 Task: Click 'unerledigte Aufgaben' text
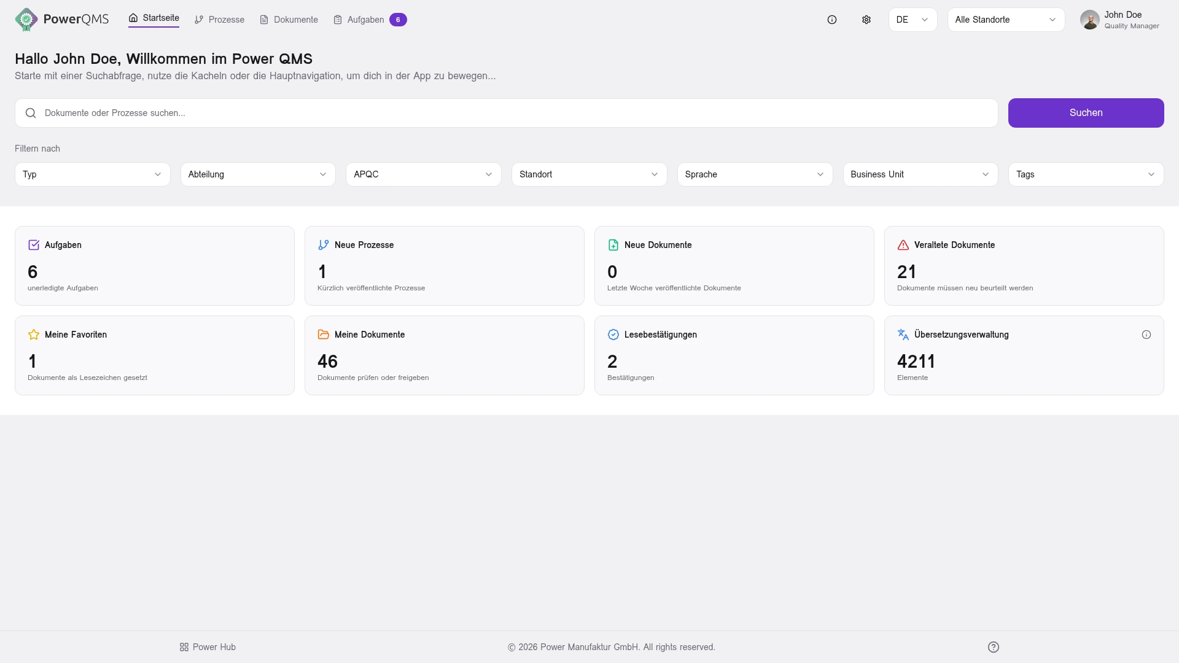(63, 288)
